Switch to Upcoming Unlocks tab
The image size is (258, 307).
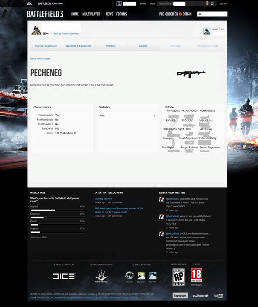pos(208,46)
